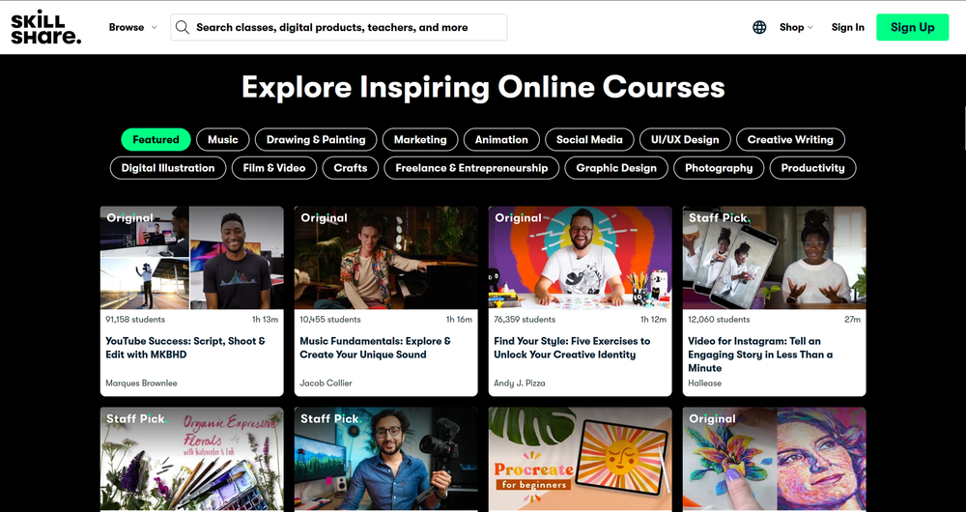Screen dimensions: 966x512
Task: Click the '10,455 students' text
Action: tap(330, 319)
